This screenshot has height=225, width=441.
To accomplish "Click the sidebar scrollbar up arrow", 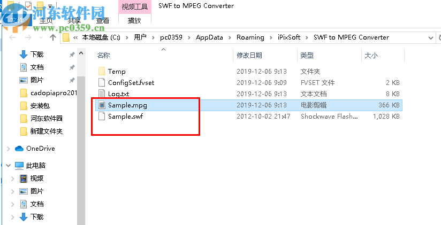I will 81,53.
